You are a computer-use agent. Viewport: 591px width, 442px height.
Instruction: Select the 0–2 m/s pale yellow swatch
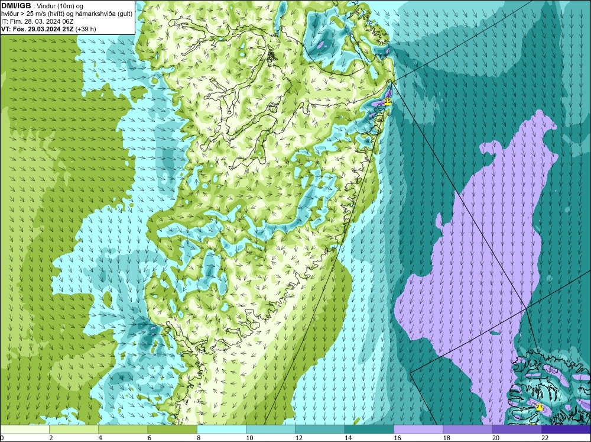[25, 429]
